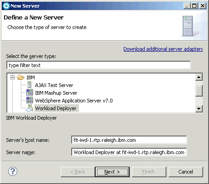The width and height of the screenshot is (209, 184).
Task: Collapse the IBM tree node
Action: pyautogui.click(x=12, y=77)
